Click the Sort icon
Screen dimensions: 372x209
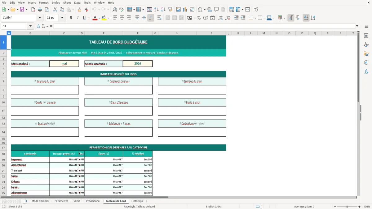coord(149,10)
